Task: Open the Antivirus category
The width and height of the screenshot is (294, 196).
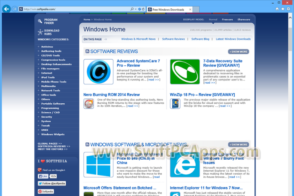Action: point(47,47)
